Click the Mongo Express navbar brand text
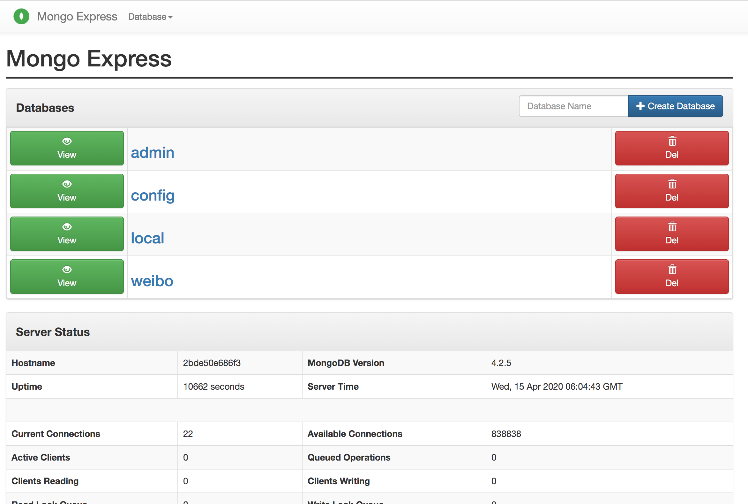The image size is (748, 504). click(77, 16)
